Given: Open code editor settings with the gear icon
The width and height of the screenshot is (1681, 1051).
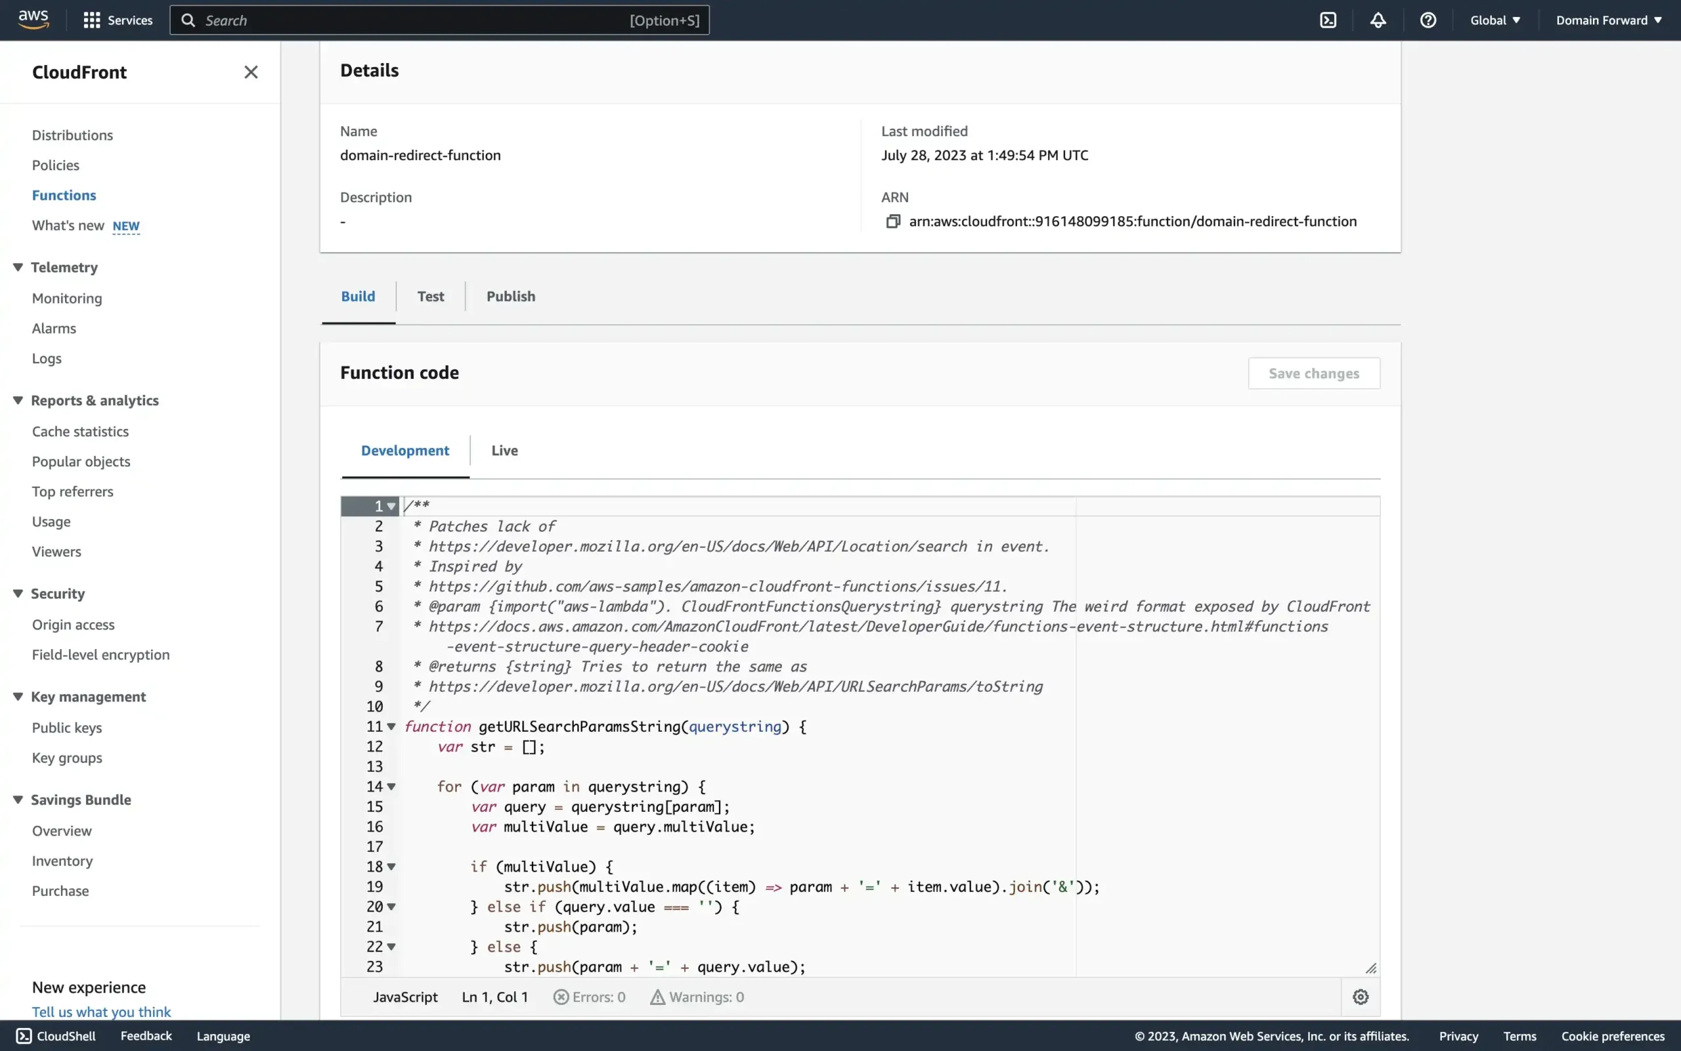Looking at the screenshot, I should point(1359,996).
